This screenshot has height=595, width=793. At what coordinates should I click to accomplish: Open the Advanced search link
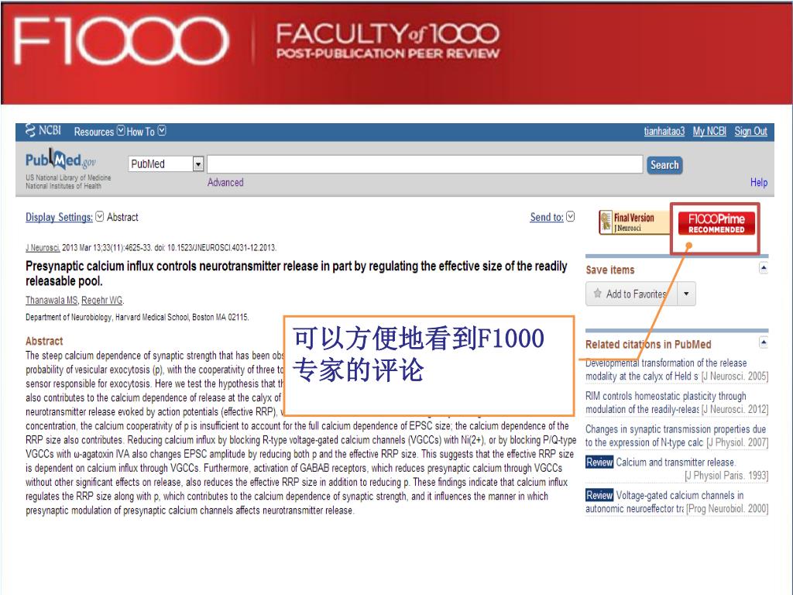[x=225, y=182]
